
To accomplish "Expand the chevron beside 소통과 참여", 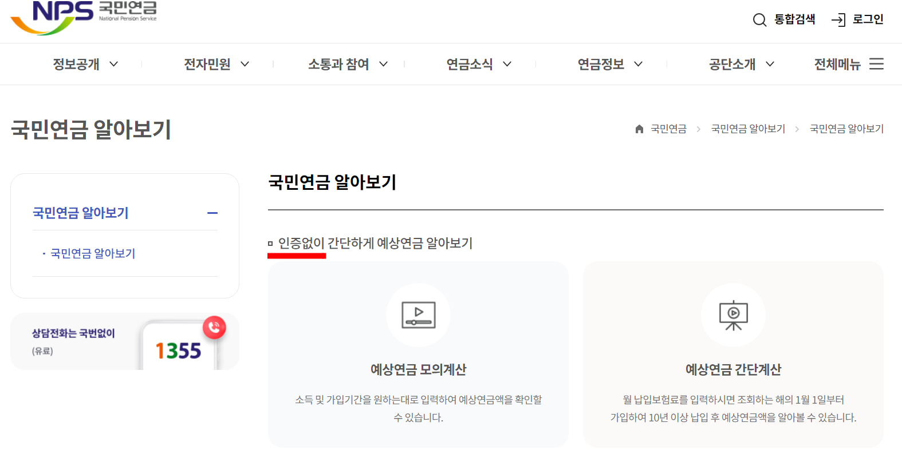I will tap(383, 64).
